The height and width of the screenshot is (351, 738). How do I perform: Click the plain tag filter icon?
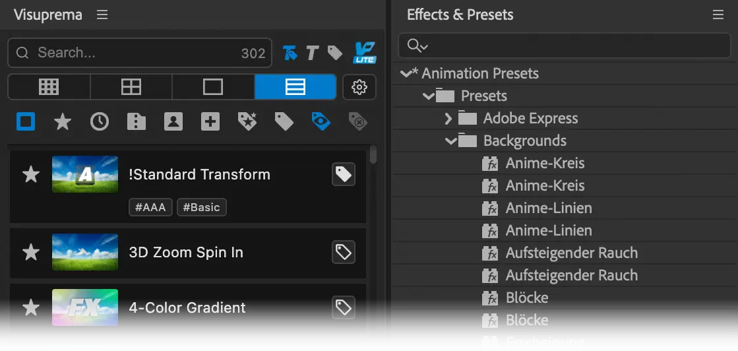tap(284, 121)
